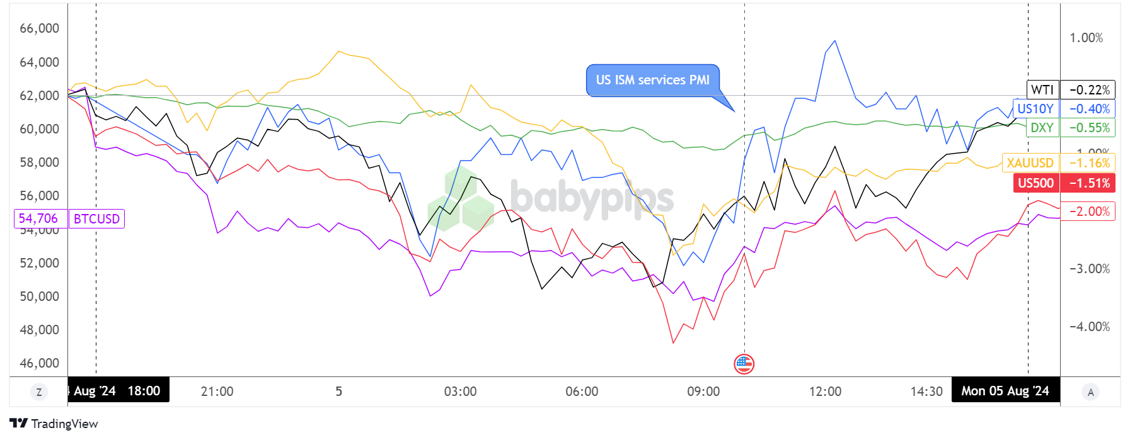The image size is (1130, 440).
Task: Click the 12:00 time axis label
Action: point(825,392)
